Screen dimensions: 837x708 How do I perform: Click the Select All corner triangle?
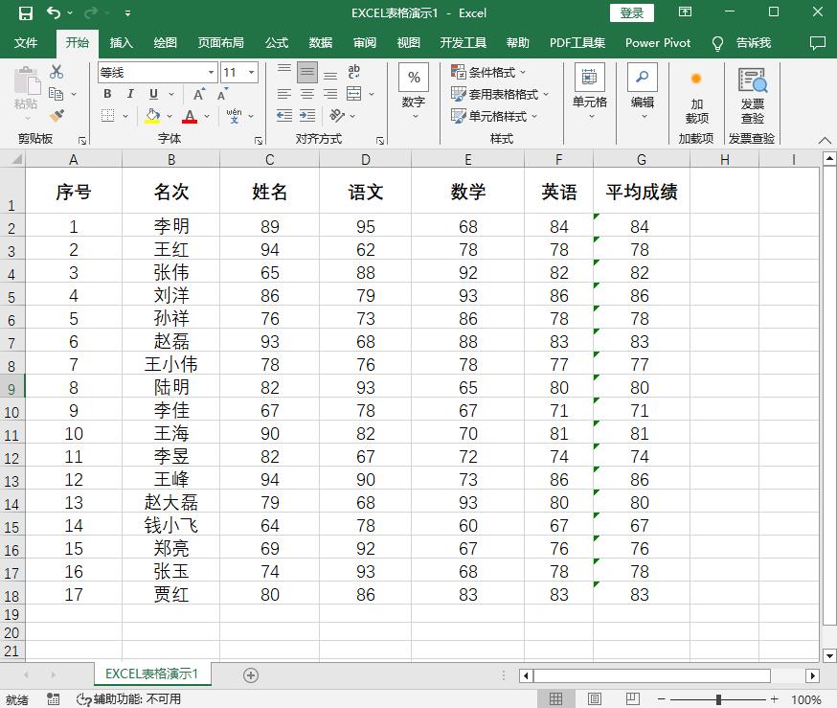tap(16, 159)
